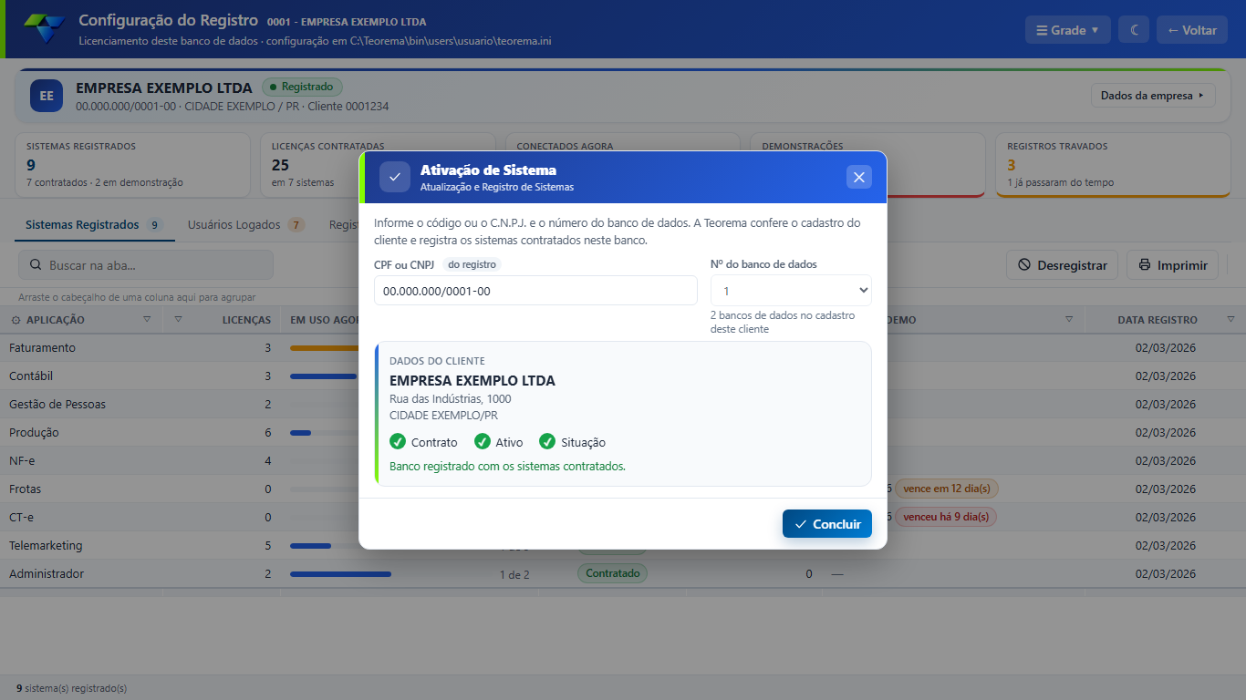Click the green check icon beside Ativo
Viewport: 1246px width, 700px height.
click(x=483, y=442)
